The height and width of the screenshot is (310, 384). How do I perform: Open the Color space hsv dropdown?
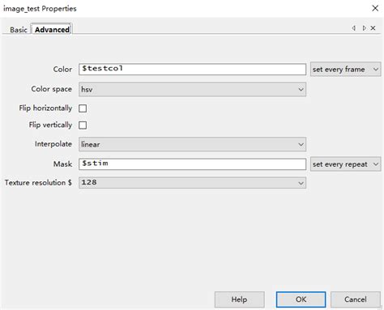click(x=192, y=89)
